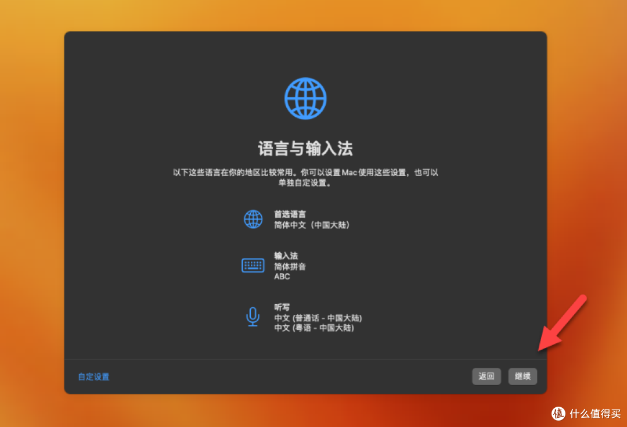Click the large blue globe icon
The width and height of the screenshot is (627, 427).
pos(305,98)
